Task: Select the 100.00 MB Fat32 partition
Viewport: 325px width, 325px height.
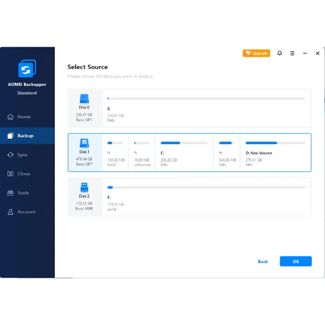Action: click(x=115, y=152)
